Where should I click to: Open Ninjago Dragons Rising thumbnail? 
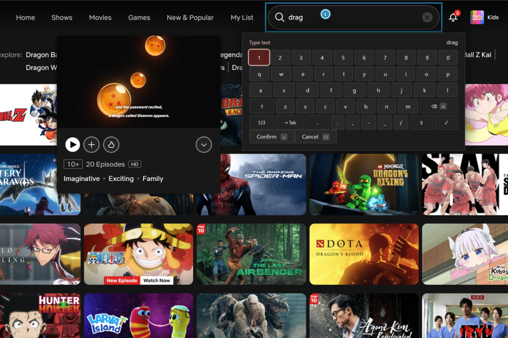[x=364, y=184]
